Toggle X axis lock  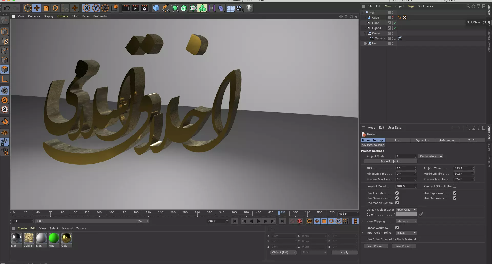(87, 8)
